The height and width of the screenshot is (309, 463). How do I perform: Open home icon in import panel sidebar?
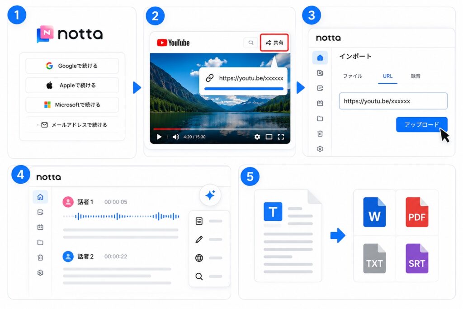(x=320, y=57)
